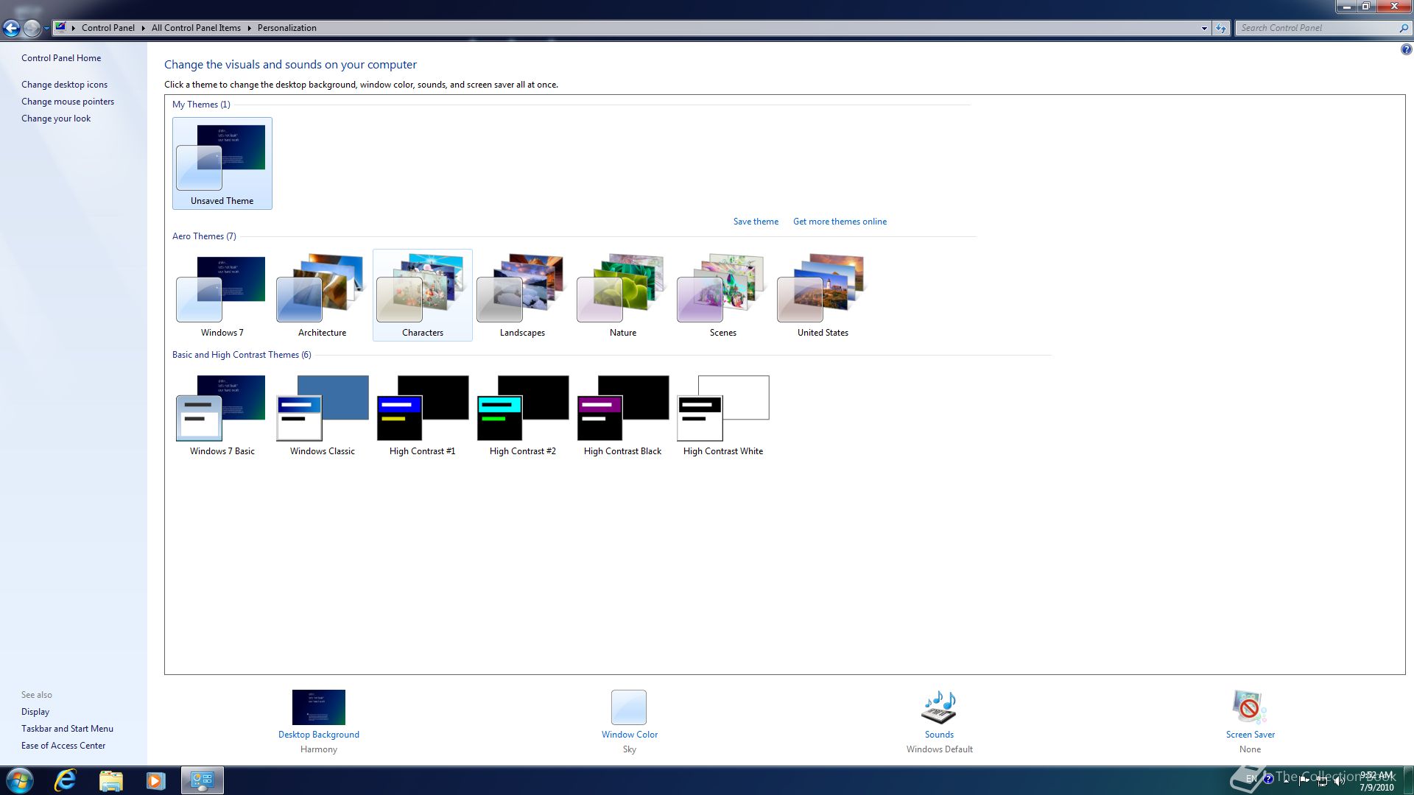Open Change mouse pointers
1414x795 pixels.
pos(68,102)
